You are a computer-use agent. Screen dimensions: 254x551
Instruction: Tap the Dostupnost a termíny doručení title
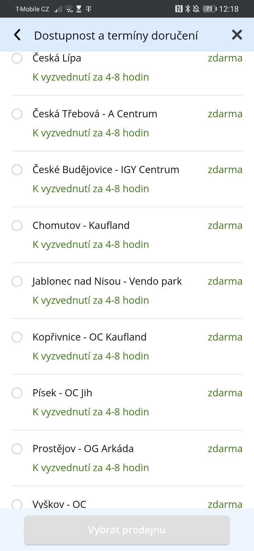116,35
